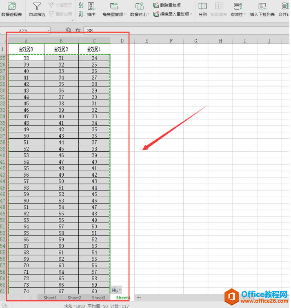Click the ascending sort A-Z icon
Screen dimensions: 291x308
click(x=80, y=5)
